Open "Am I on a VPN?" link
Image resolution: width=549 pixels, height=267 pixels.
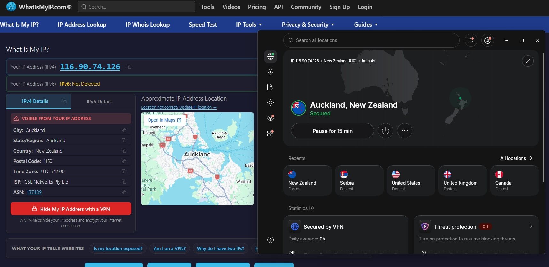[170, 248]
